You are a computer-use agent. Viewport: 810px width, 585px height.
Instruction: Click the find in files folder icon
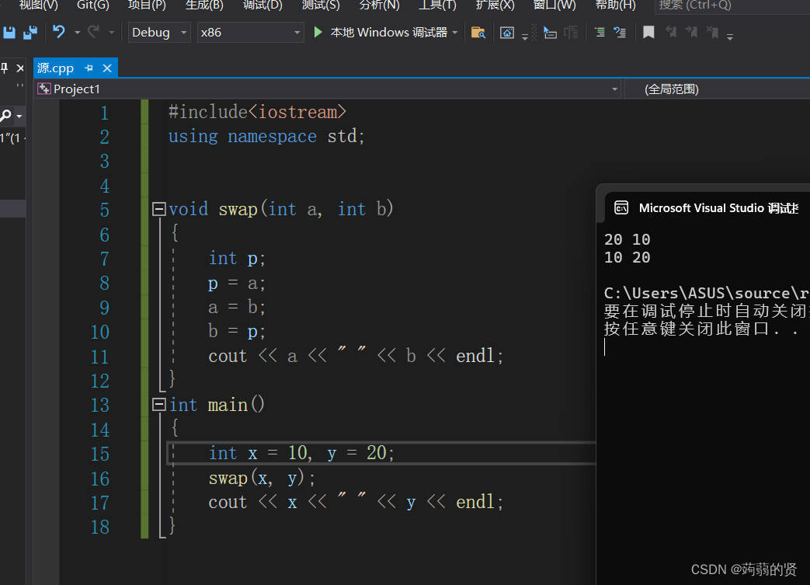tap(478, 33)
